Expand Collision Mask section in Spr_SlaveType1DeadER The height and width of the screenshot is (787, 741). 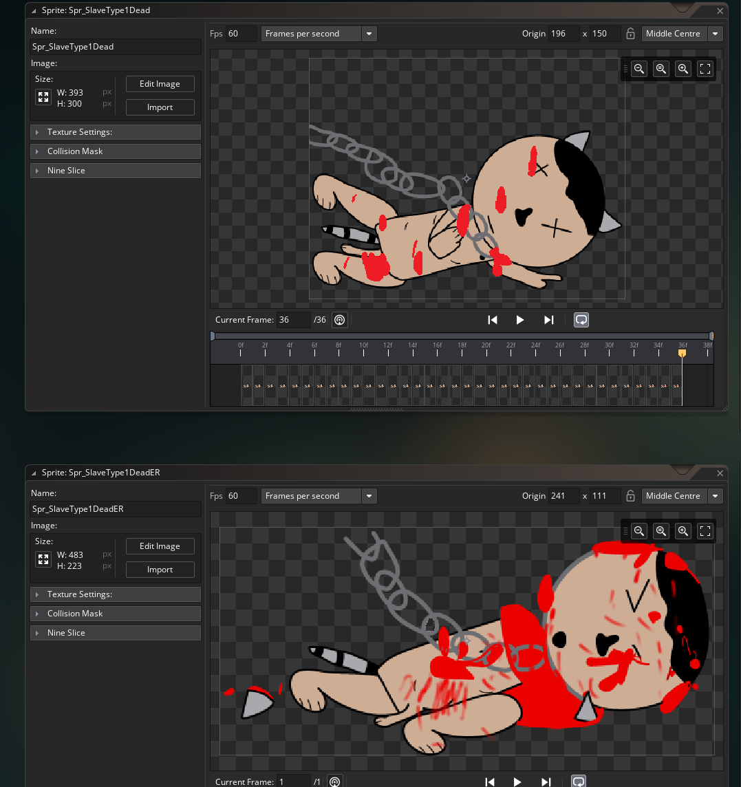coord(116,614)
